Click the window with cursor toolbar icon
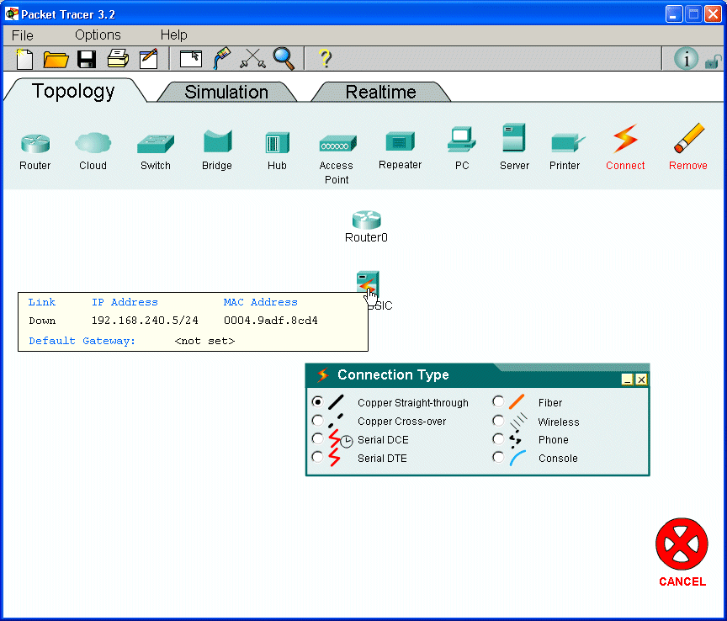 click(190, 59)
